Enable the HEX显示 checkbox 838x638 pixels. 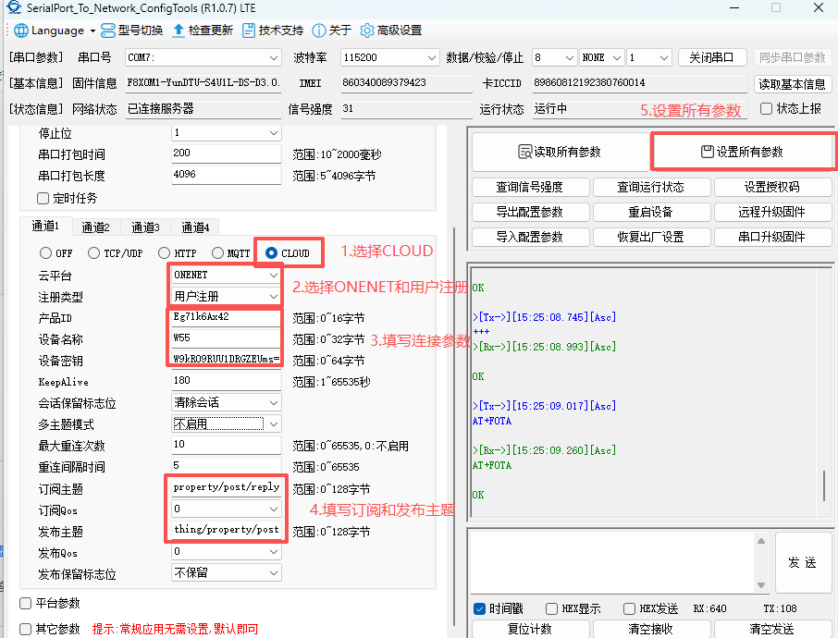551,608
